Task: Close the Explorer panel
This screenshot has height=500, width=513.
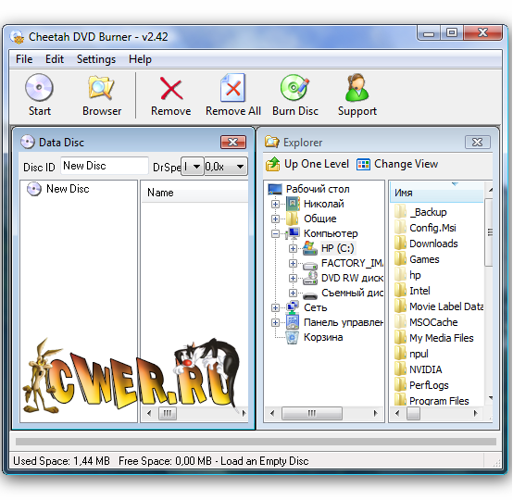Action: point(477,142)
